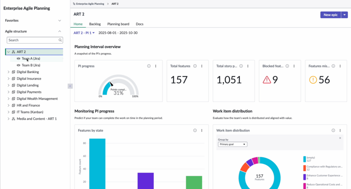Select Team A (Jira) in the tree
This screenshot has height=189, width=351.
[x=31, y=58]
